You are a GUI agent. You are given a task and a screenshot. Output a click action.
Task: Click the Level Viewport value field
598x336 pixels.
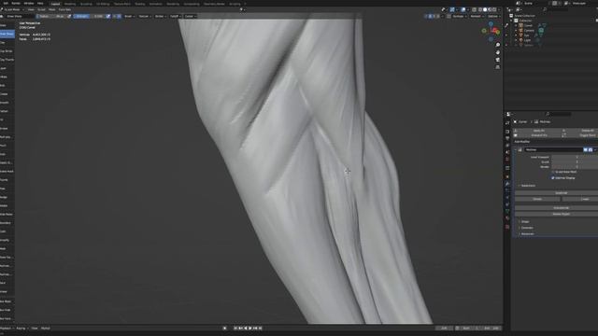(x=575, y=157)
